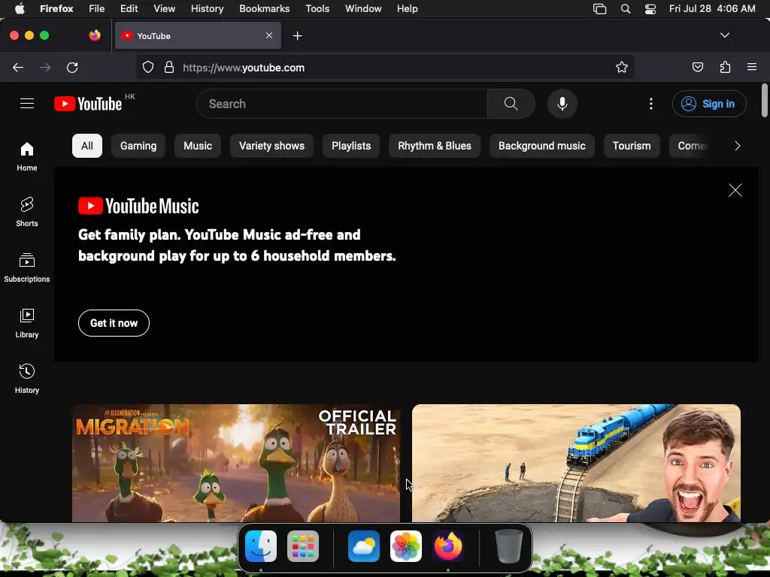770x577 pixels.
Task: Open Shorts in the sidebar
Action: coord(27,212)
